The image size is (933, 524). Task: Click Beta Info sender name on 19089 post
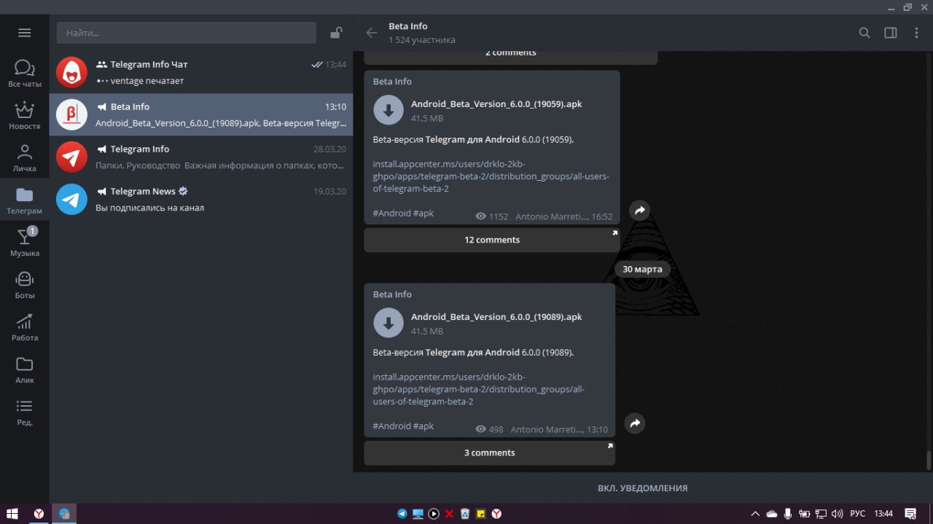392,294
